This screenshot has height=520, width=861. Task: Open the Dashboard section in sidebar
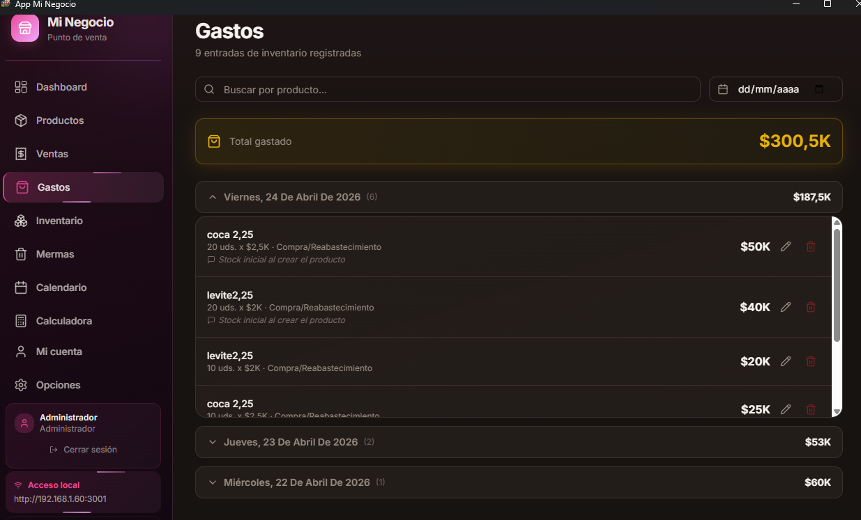coord(61,87)
